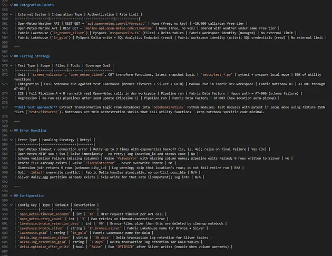Click 'lakehouse.bronze_retention_days' config key
The image size is (332, 256).
(x=49, y=223)
